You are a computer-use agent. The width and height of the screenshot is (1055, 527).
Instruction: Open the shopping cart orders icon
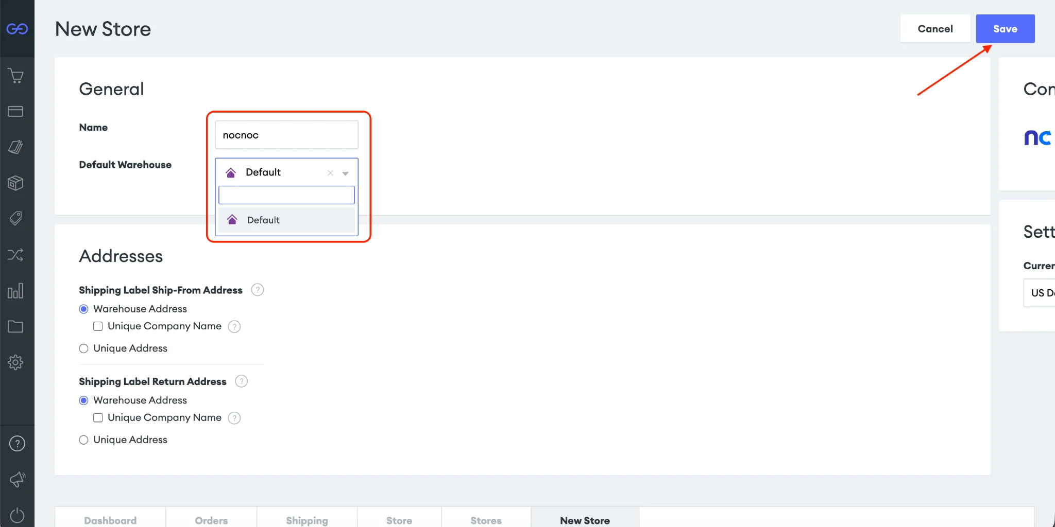pos(16,76)
